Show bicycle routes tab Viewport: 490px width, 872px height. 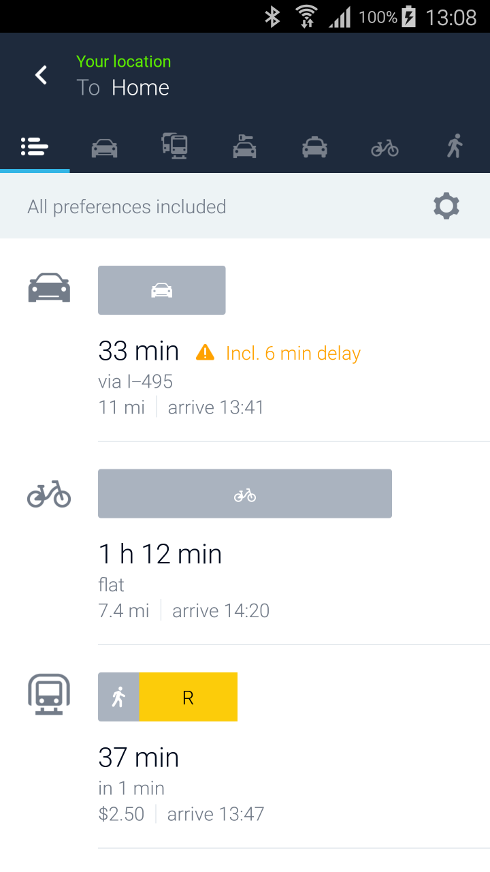pos(384,146)
